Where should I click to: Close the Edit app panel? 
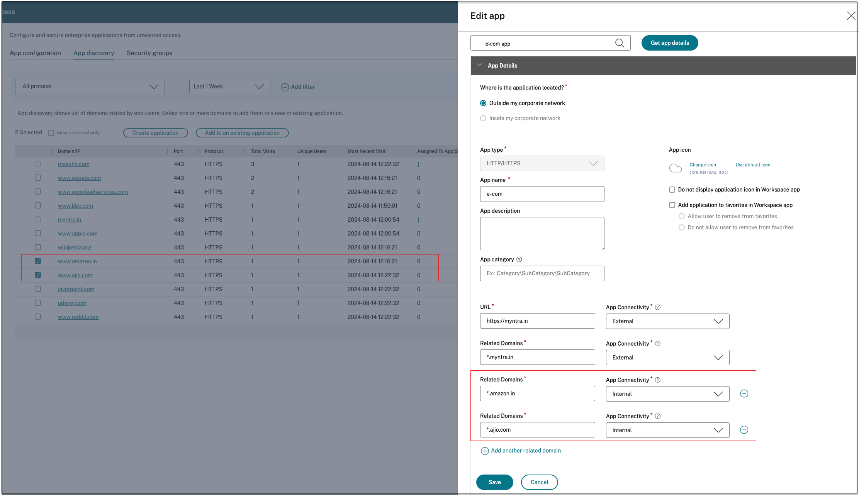click(x=851, y=16)
